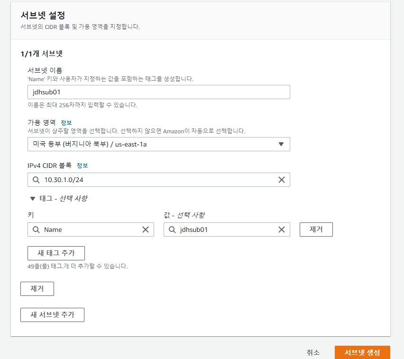Click the orange 서브넷 생성 button

(x=362, y=352)
